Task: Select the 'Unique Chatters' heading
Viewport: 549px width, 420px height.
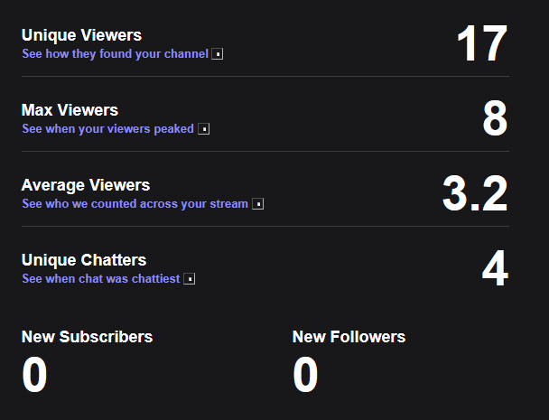Action: point(84,260)
